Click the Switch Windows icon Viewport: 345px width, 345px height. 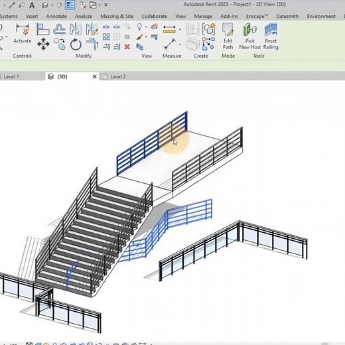click(x=93, y=5)
